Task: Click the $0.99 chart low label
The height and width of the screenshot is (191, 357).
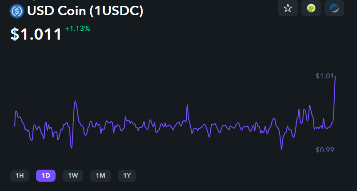Action: point(325,150)
